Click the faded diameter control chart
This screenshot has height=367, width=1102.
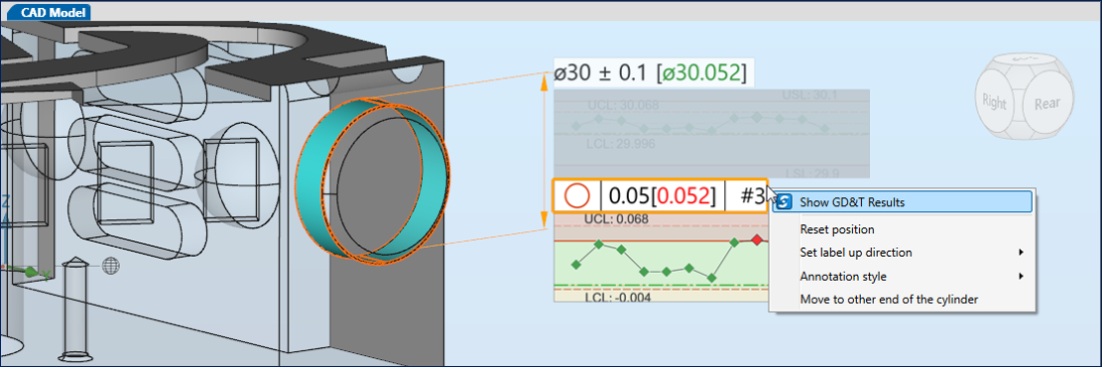(x=711, y=134)
